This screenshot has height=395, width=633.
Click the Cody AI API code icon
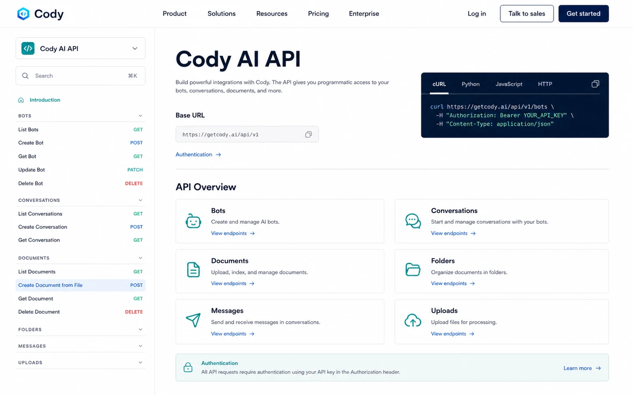coord(28,49)
